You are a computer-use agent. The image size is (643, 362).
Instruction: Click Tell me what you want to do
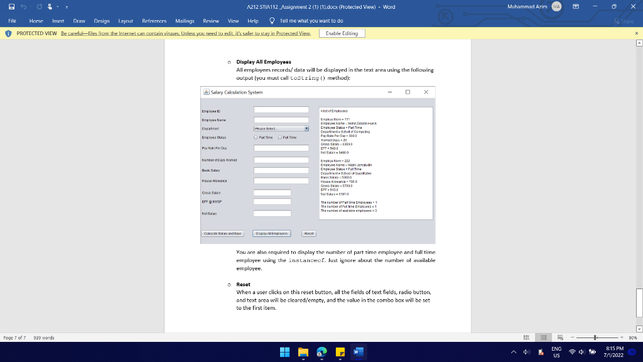point(311,21)
